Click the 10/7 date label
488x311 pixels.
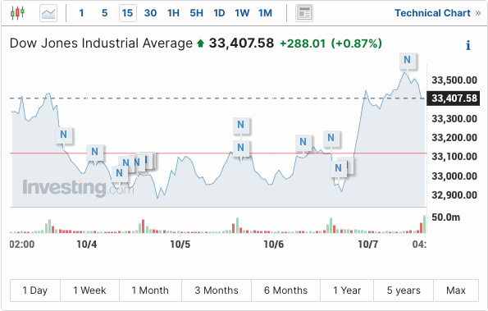point(368,245)
